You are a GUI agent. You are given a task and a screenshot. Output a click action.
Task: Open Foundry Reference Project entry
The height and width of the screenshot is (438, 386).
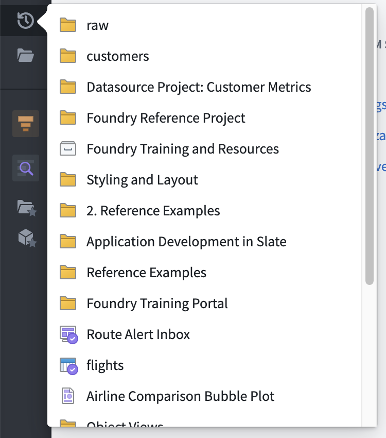click(166, 118)
